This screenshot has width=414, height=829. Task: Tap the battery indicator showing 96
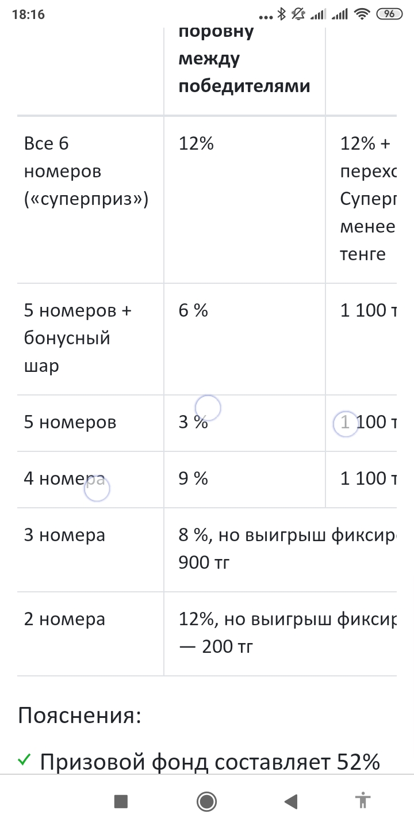click(389, 14)
